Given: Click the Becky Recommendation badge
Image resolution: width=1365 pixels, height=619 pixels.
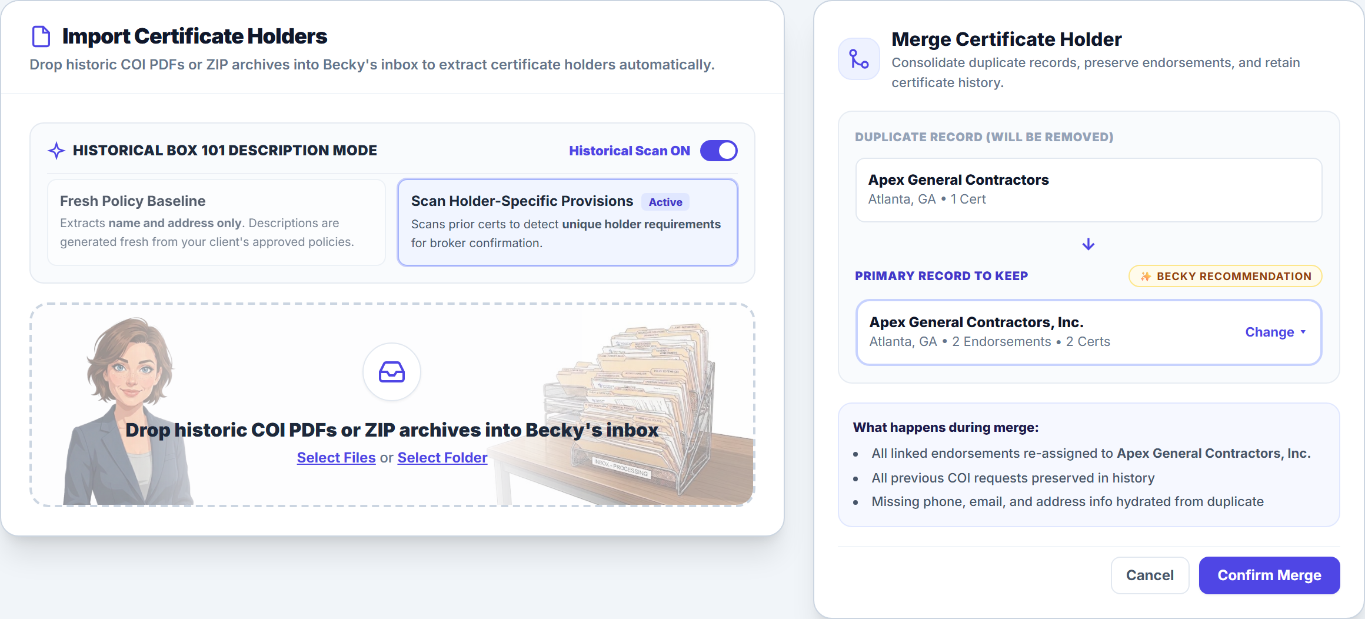Looking at the screenshot, I should [x=1226, y=277].
